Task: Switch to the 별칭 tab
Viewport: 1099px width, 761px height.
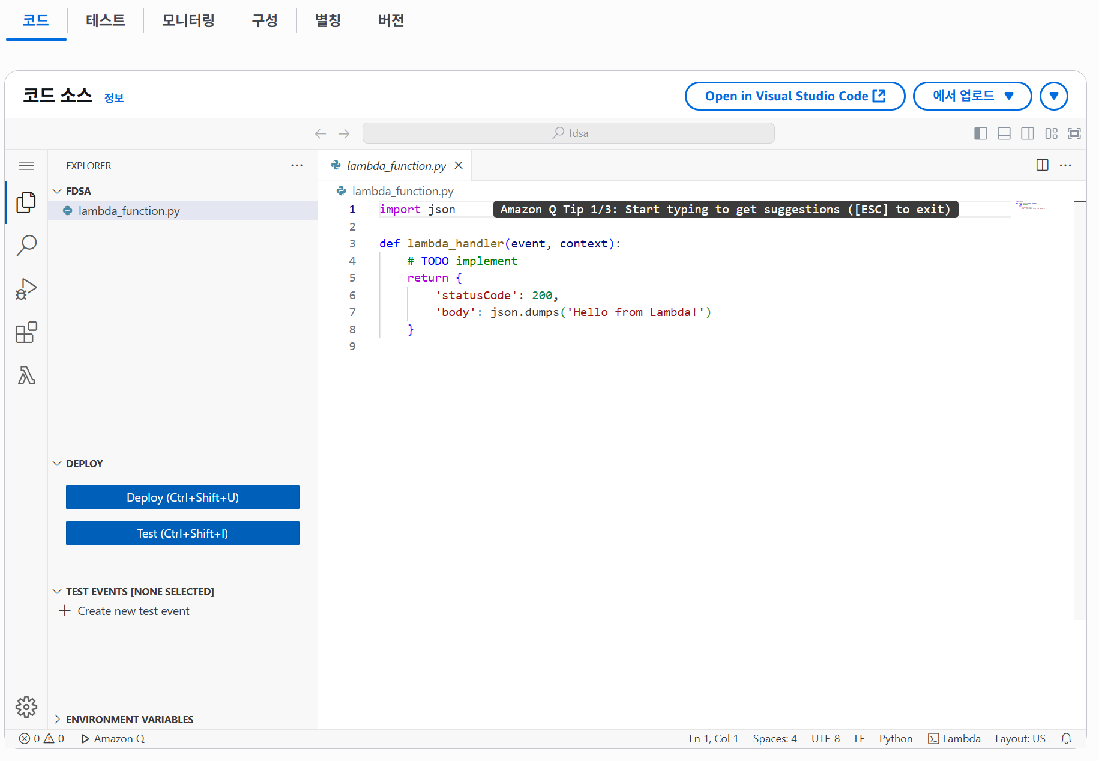Action: click(x=328, y=20)
